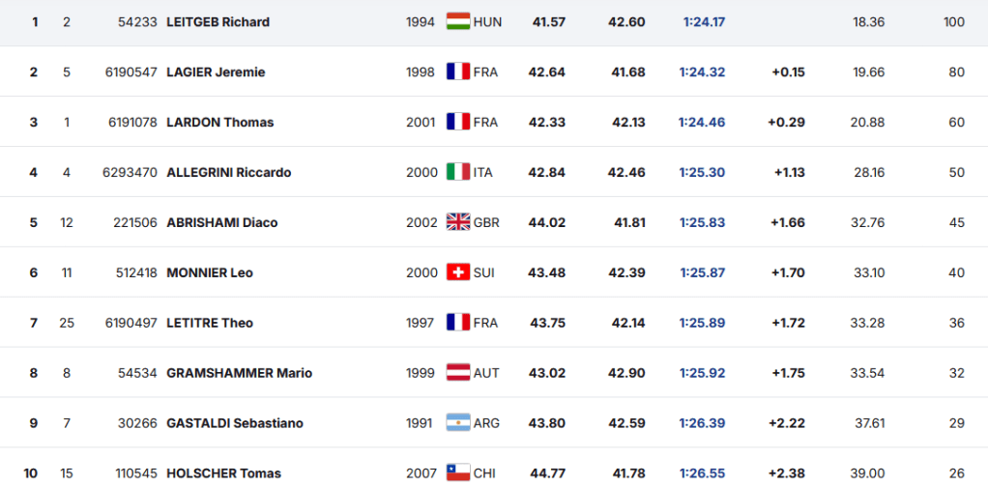The image size is (988, 486).
Task: Open athlete ALLEGRINI Riccardo's profile
Action: (228, 172)
